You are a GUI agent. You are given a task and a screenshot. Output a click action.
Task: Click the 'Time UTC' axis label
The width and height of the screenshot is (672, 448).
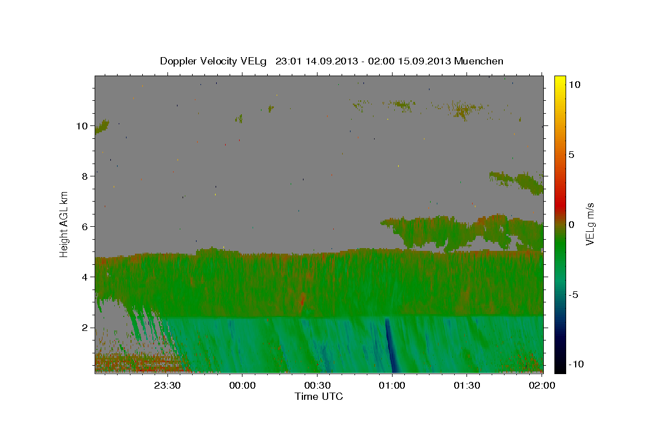point(319,396)
